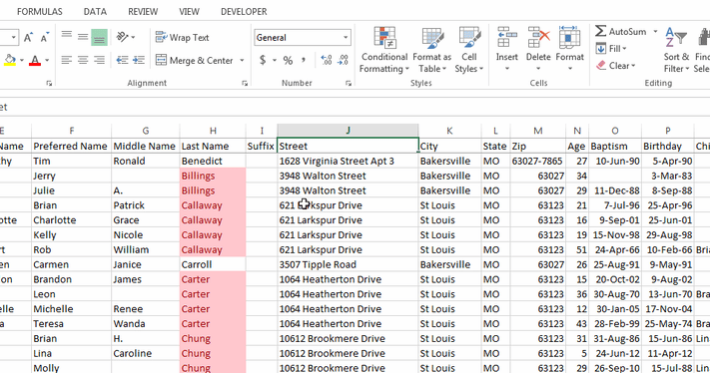Open the Number dialog launcher
The height and width of the screenshot is (373, 710).
click(349, 83)
